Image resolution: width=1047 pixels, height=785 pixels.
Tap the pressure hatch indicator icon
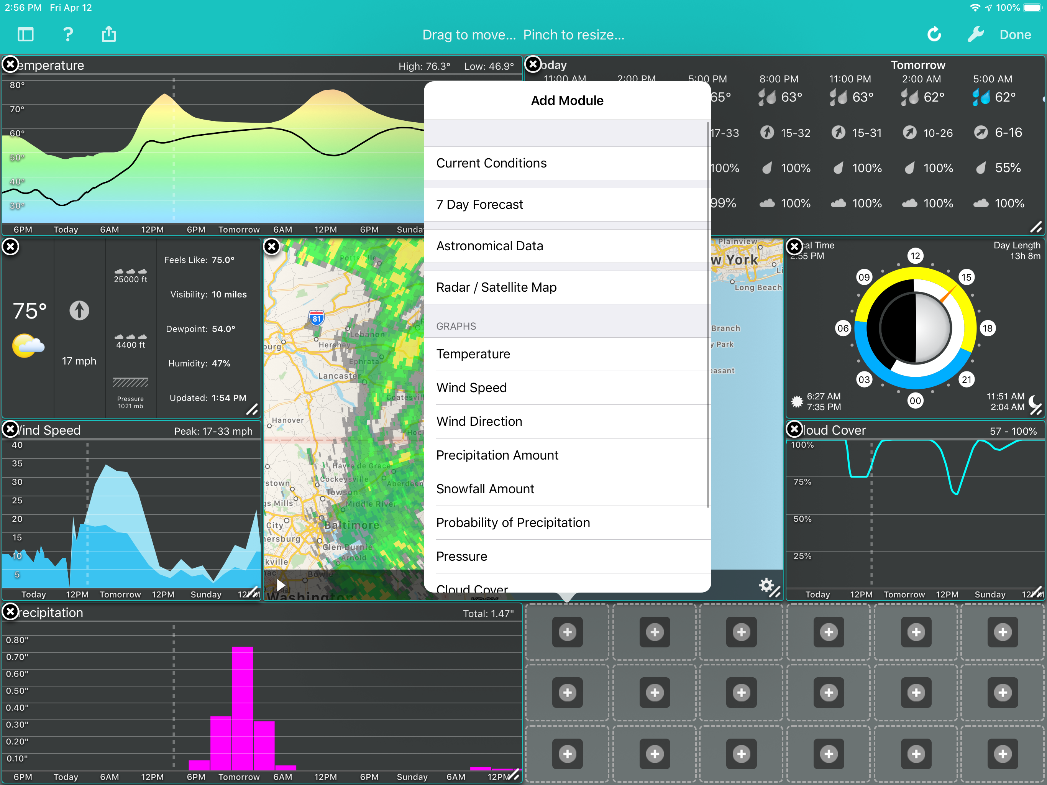(130, 382)
